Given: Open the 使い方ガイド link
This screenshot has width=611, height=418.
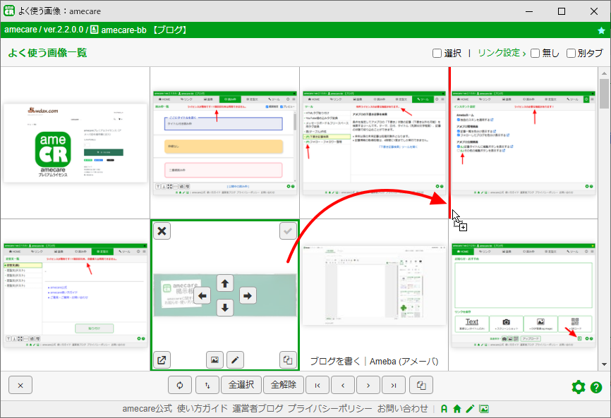Looking at the screenshot, I should coord(202,409).
